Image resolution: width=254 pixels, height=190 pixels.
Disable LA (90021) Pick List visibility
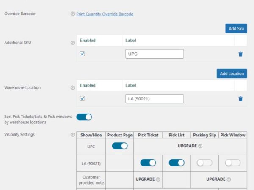176,163
